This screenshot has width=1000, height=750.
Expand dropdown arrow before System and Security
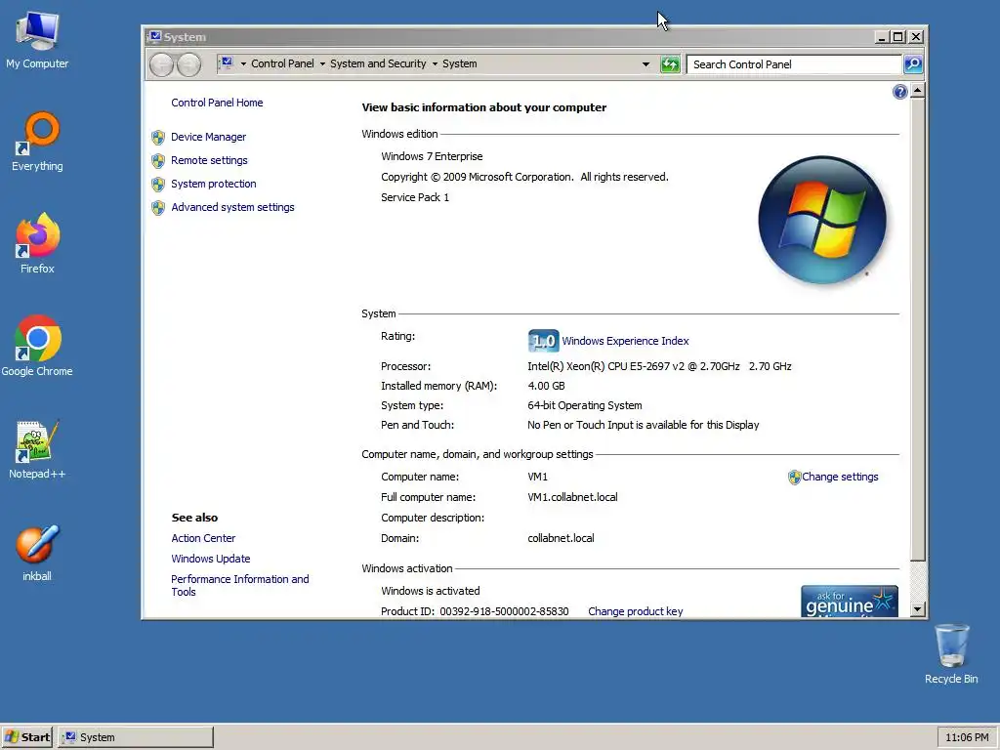tap(322, 63)
